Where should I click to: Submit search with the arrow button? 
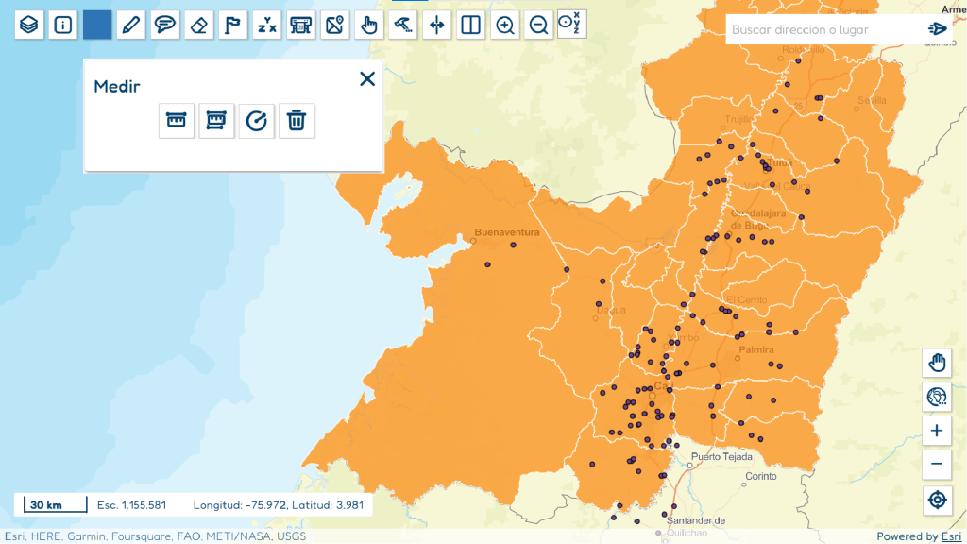pos(938,29)
